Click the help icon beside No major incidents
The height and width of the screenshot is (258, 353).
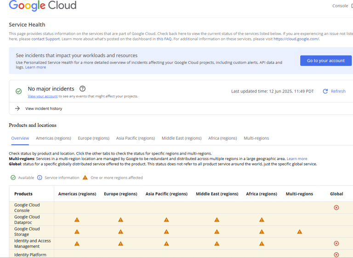point(82,89)
